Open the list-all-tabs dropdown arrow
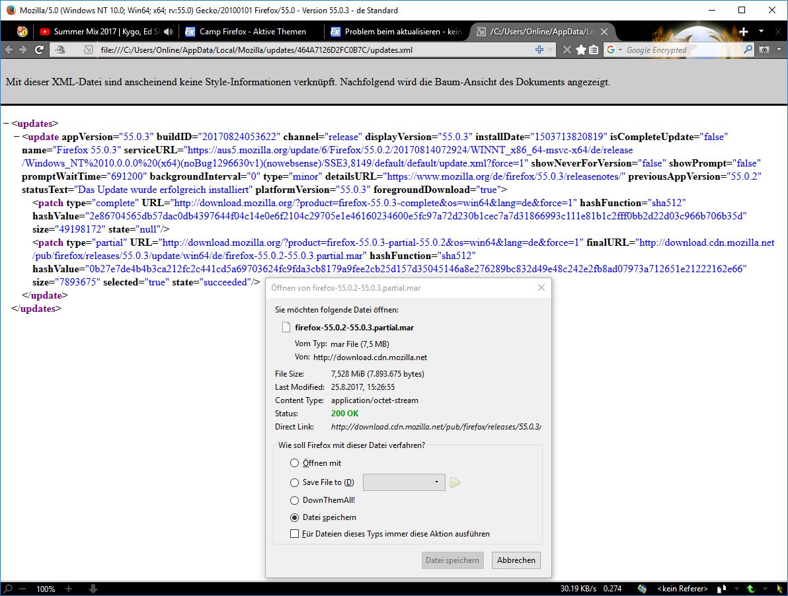The width and height of the screenshot is (788, 596). [x=761, y=32]
